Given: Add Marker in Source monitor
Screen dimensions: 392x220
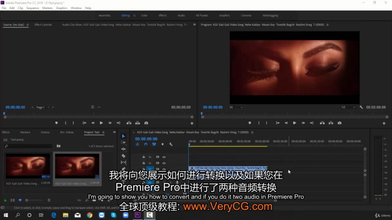Looking at the screenshot, I should [x=56, y=123].
